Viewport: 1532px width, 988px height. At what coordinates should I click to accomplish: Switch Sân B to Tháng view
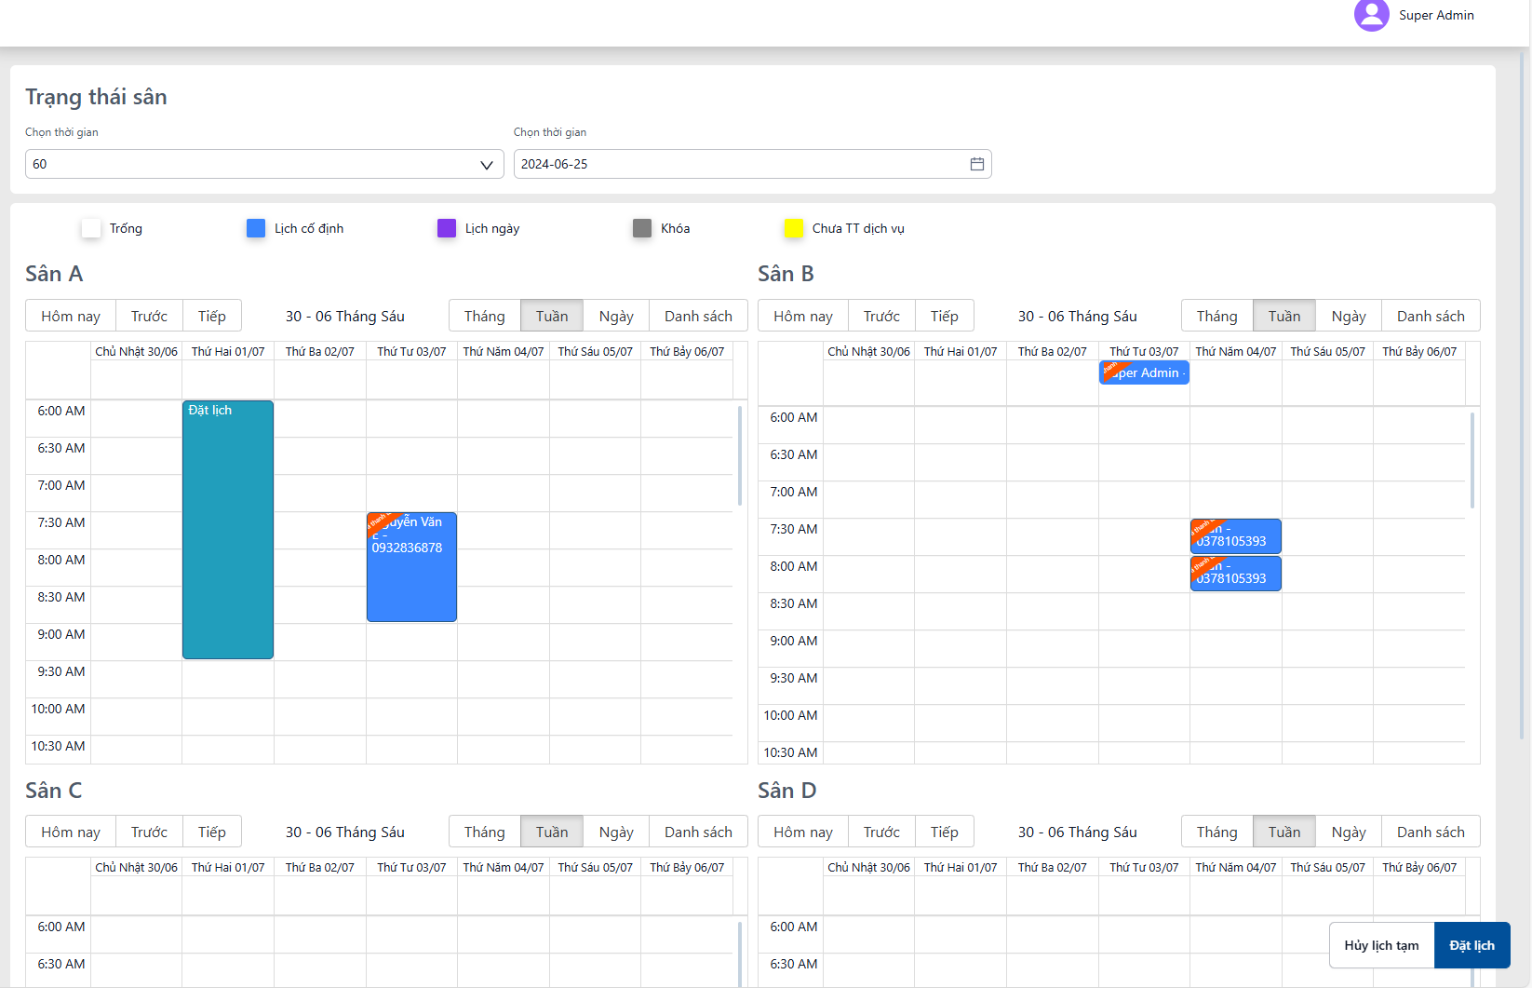tap(1217, 316)
